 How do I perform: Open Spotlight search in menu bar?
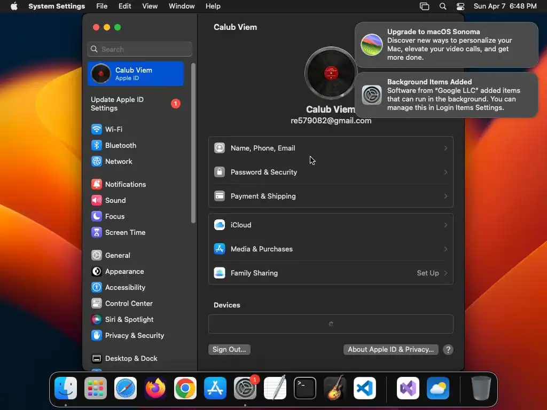(x=443, y=6)
